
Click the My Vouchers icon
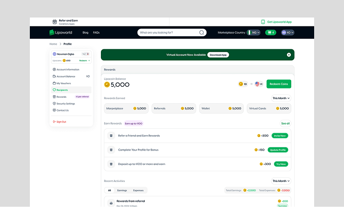point(54,83)
